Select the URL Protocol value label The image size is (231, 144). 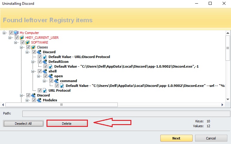[x=59, y=90]
